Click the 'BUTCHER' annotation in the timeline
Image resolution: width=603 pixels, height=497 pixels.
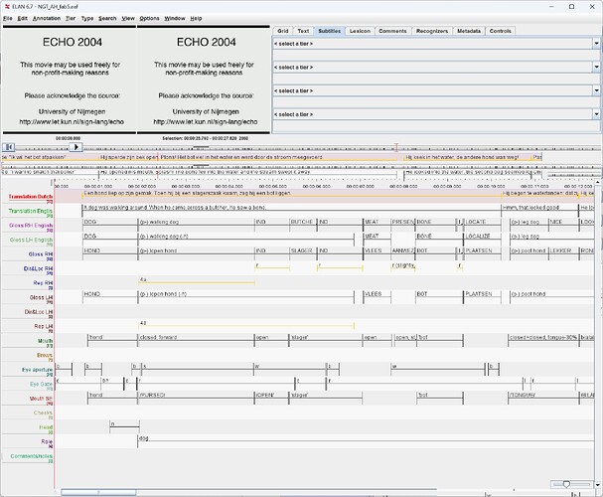(300, 224)
